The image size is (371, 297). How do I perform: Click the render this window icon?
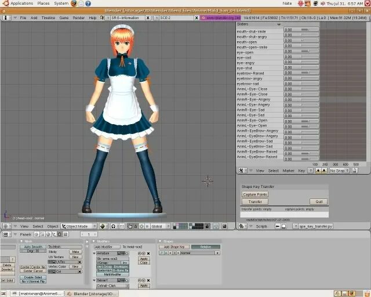224,226
